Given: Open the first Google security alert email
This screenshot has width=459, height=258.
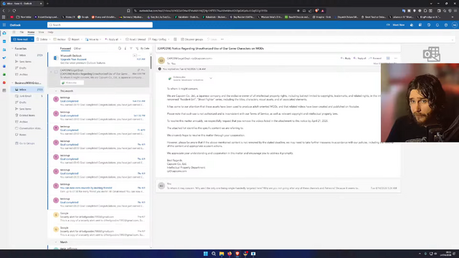Looking at the screenshot, I should point(99,216).
